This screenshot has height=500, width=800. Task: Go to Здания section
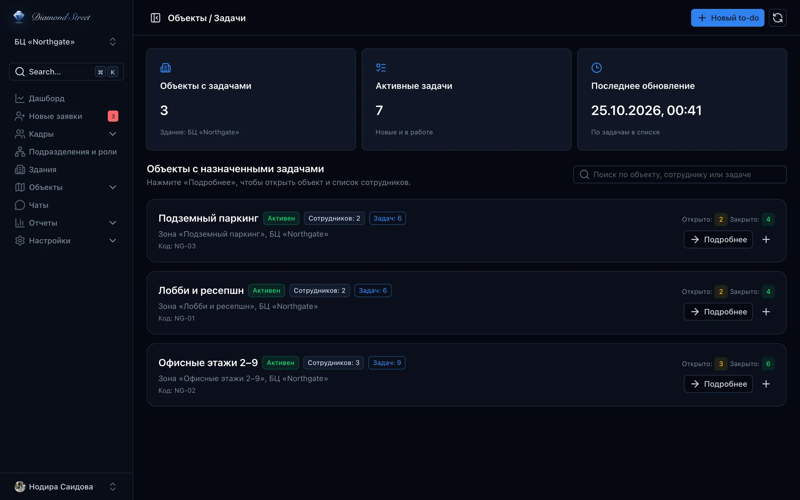point(66,170)
